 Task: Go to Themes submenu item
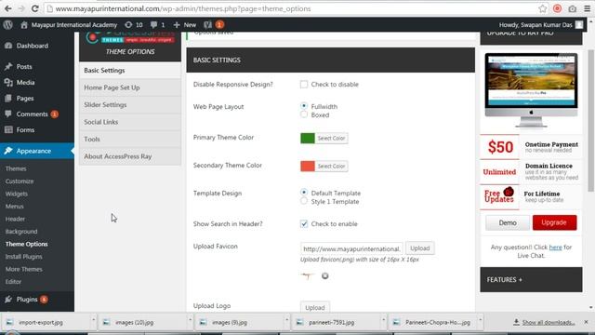coord(16,168)
